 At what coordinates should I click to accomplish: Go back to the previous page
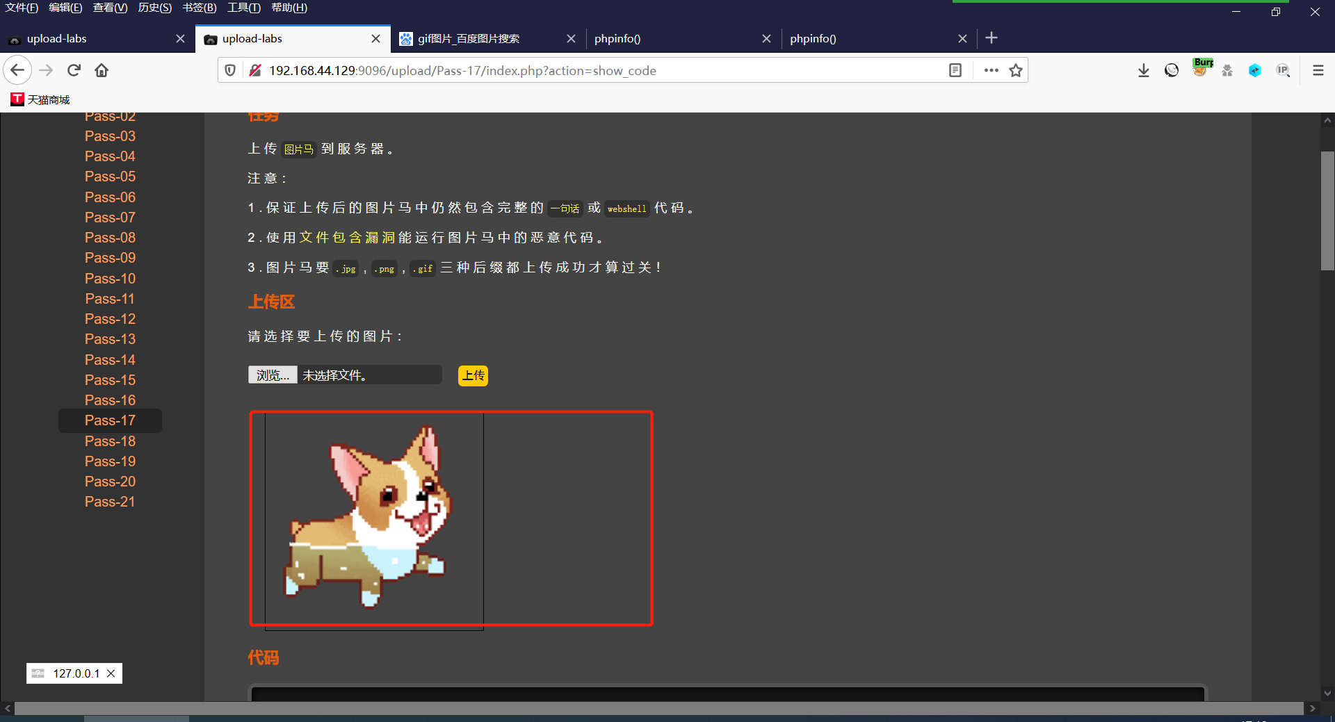click(17, 70)
